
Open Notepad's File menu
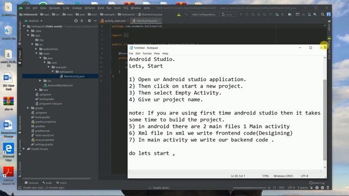(x=131, y=53)
